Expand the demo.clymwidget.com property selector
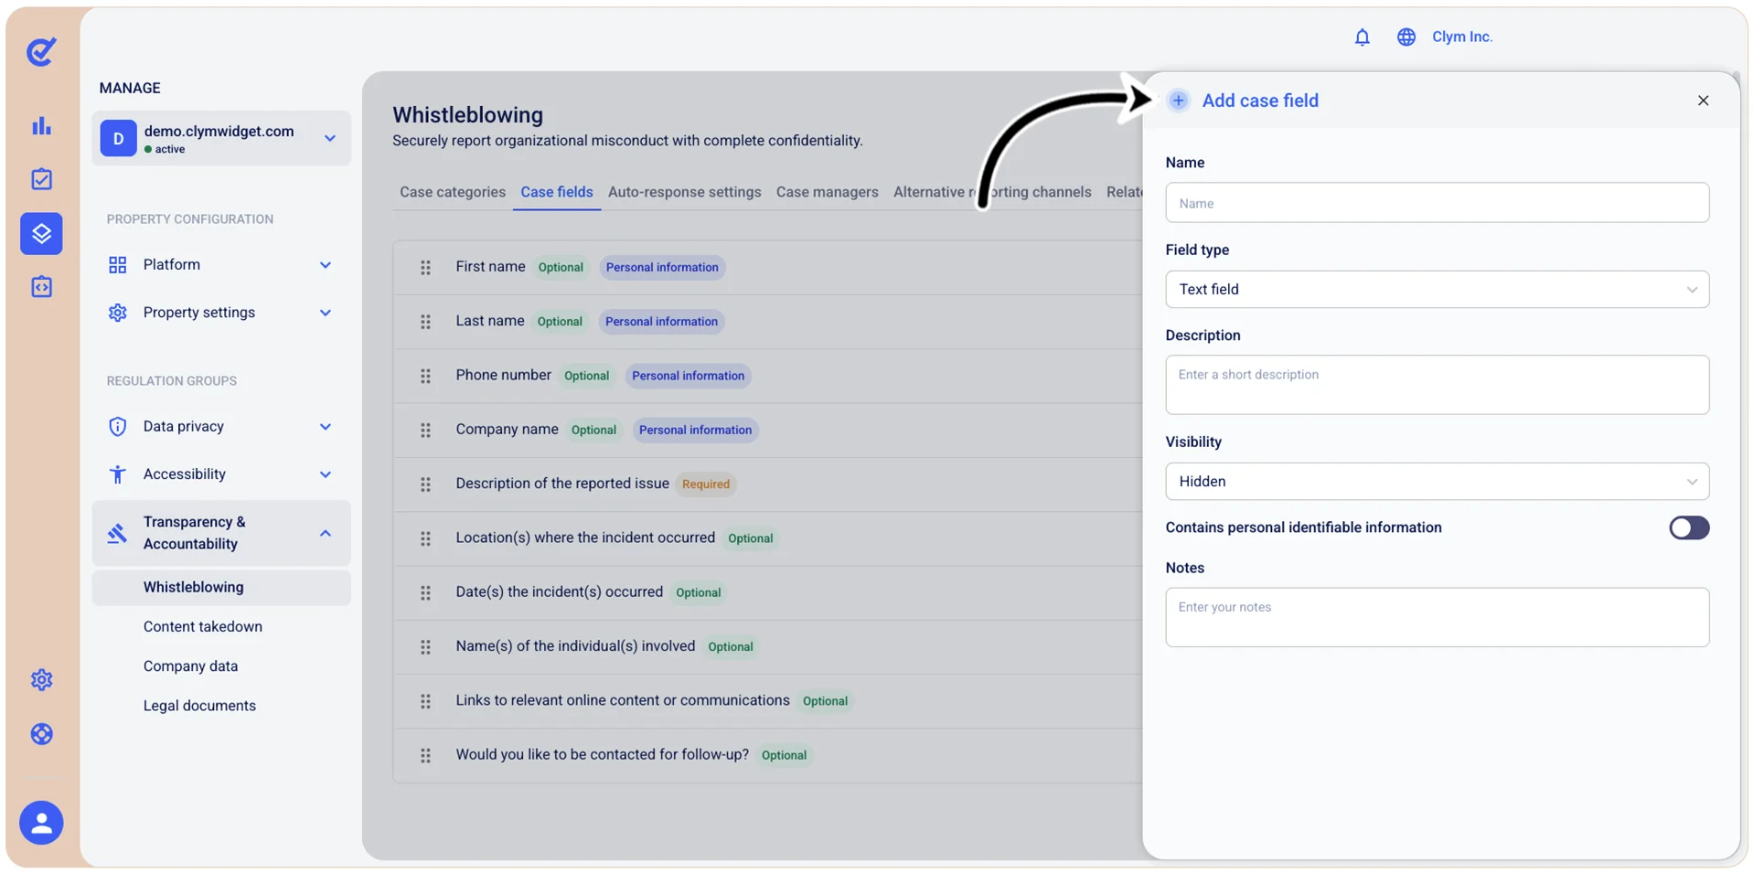The image size is (1753, 873). pyautogui.click(x=221, y=138)
